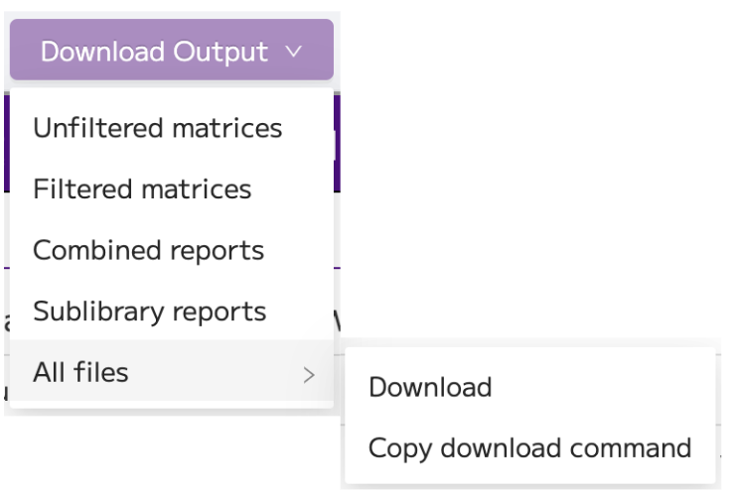Copy the command for downloading all files
Image resolution: width=735 pixels, height=500 pixels.
(x=530, y=448)
